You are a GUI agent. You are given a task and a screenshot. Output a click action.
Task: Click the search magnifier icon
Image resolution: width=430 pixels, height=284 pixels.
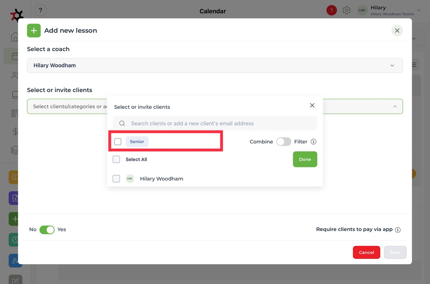point(122,123)
